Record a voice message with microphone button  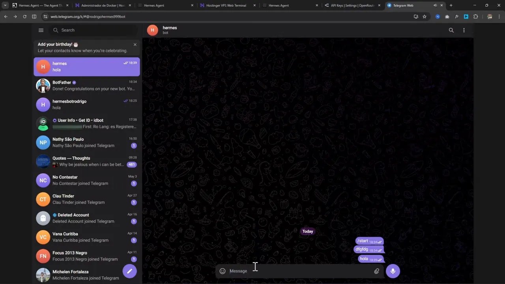point(393,271)
